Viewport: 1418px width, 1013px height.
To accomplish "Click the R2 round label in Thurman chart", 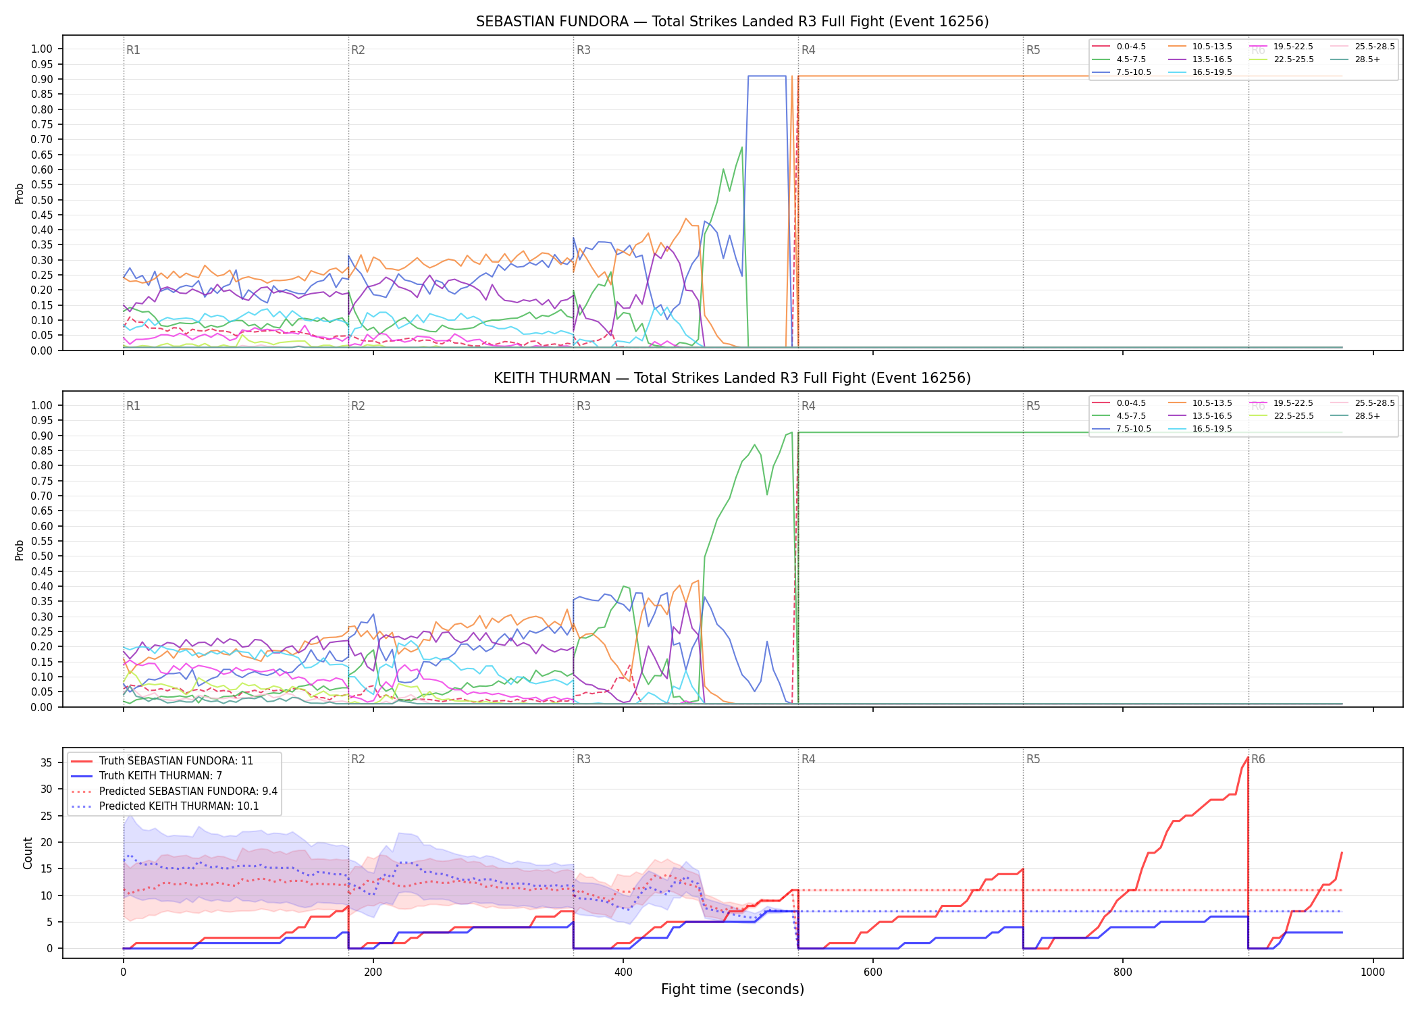I will click(x=358, y=406).
